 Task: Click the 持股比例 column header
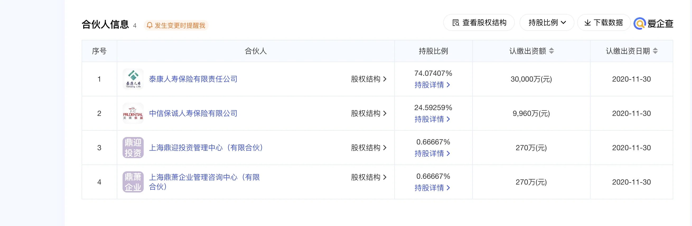coord(433,51)
